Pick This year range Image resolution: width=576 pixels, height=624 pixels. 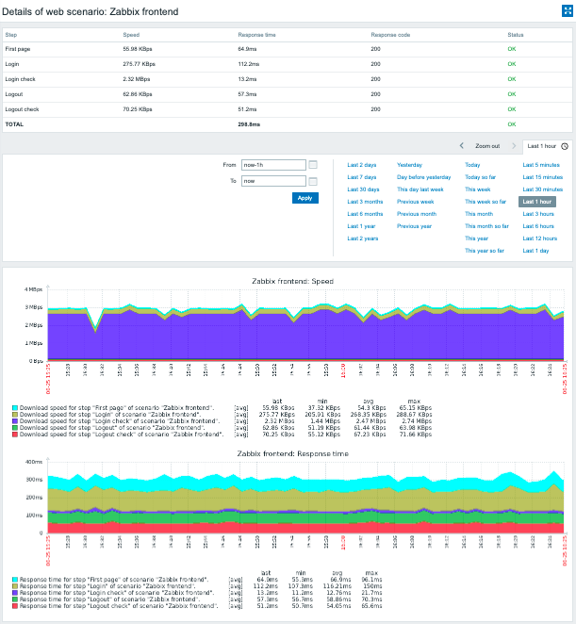click(x=476, y=238)
